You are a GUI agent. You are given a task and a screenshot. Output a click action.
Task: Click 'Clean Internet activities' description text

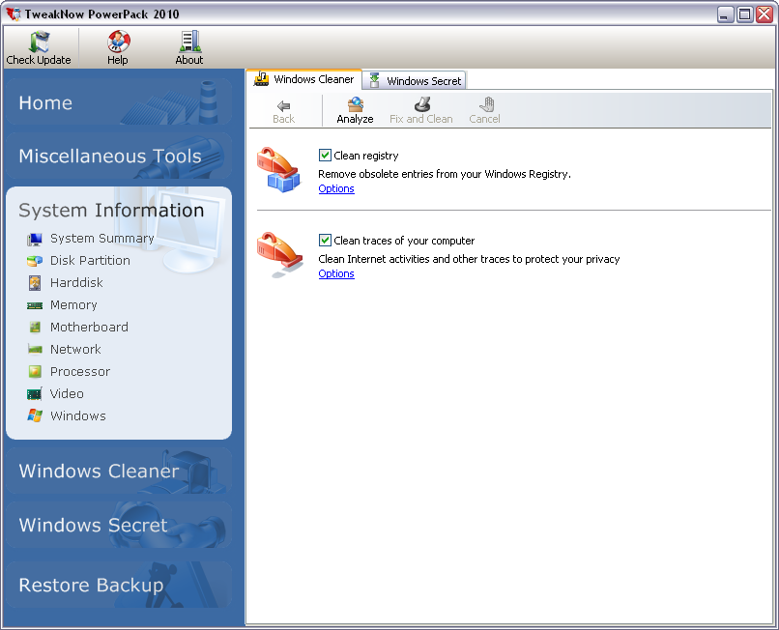click(x=469, y=259)
